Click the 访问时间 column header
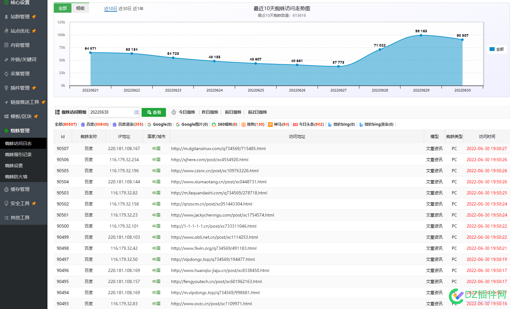The height and width of the screenshot is (309, 512). [487, 136]
